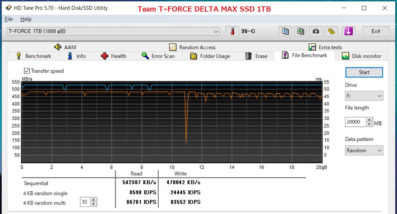Image resolution: width=397 pixels, height=214 pixels.
Task: Start the file benchmark
Action: click(x=364, y=72)
